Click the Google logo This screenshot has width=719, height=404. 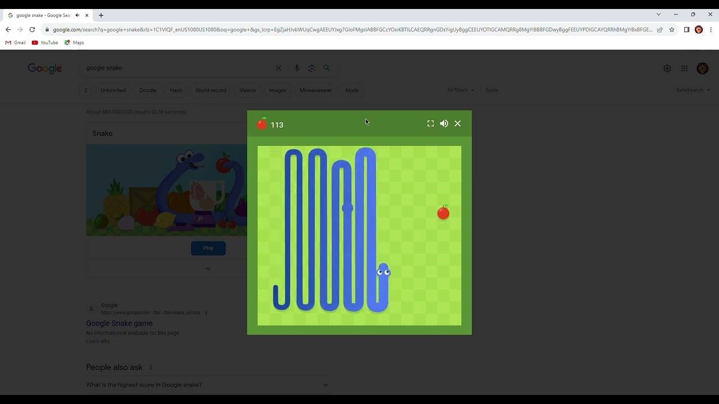pos(45,68)
